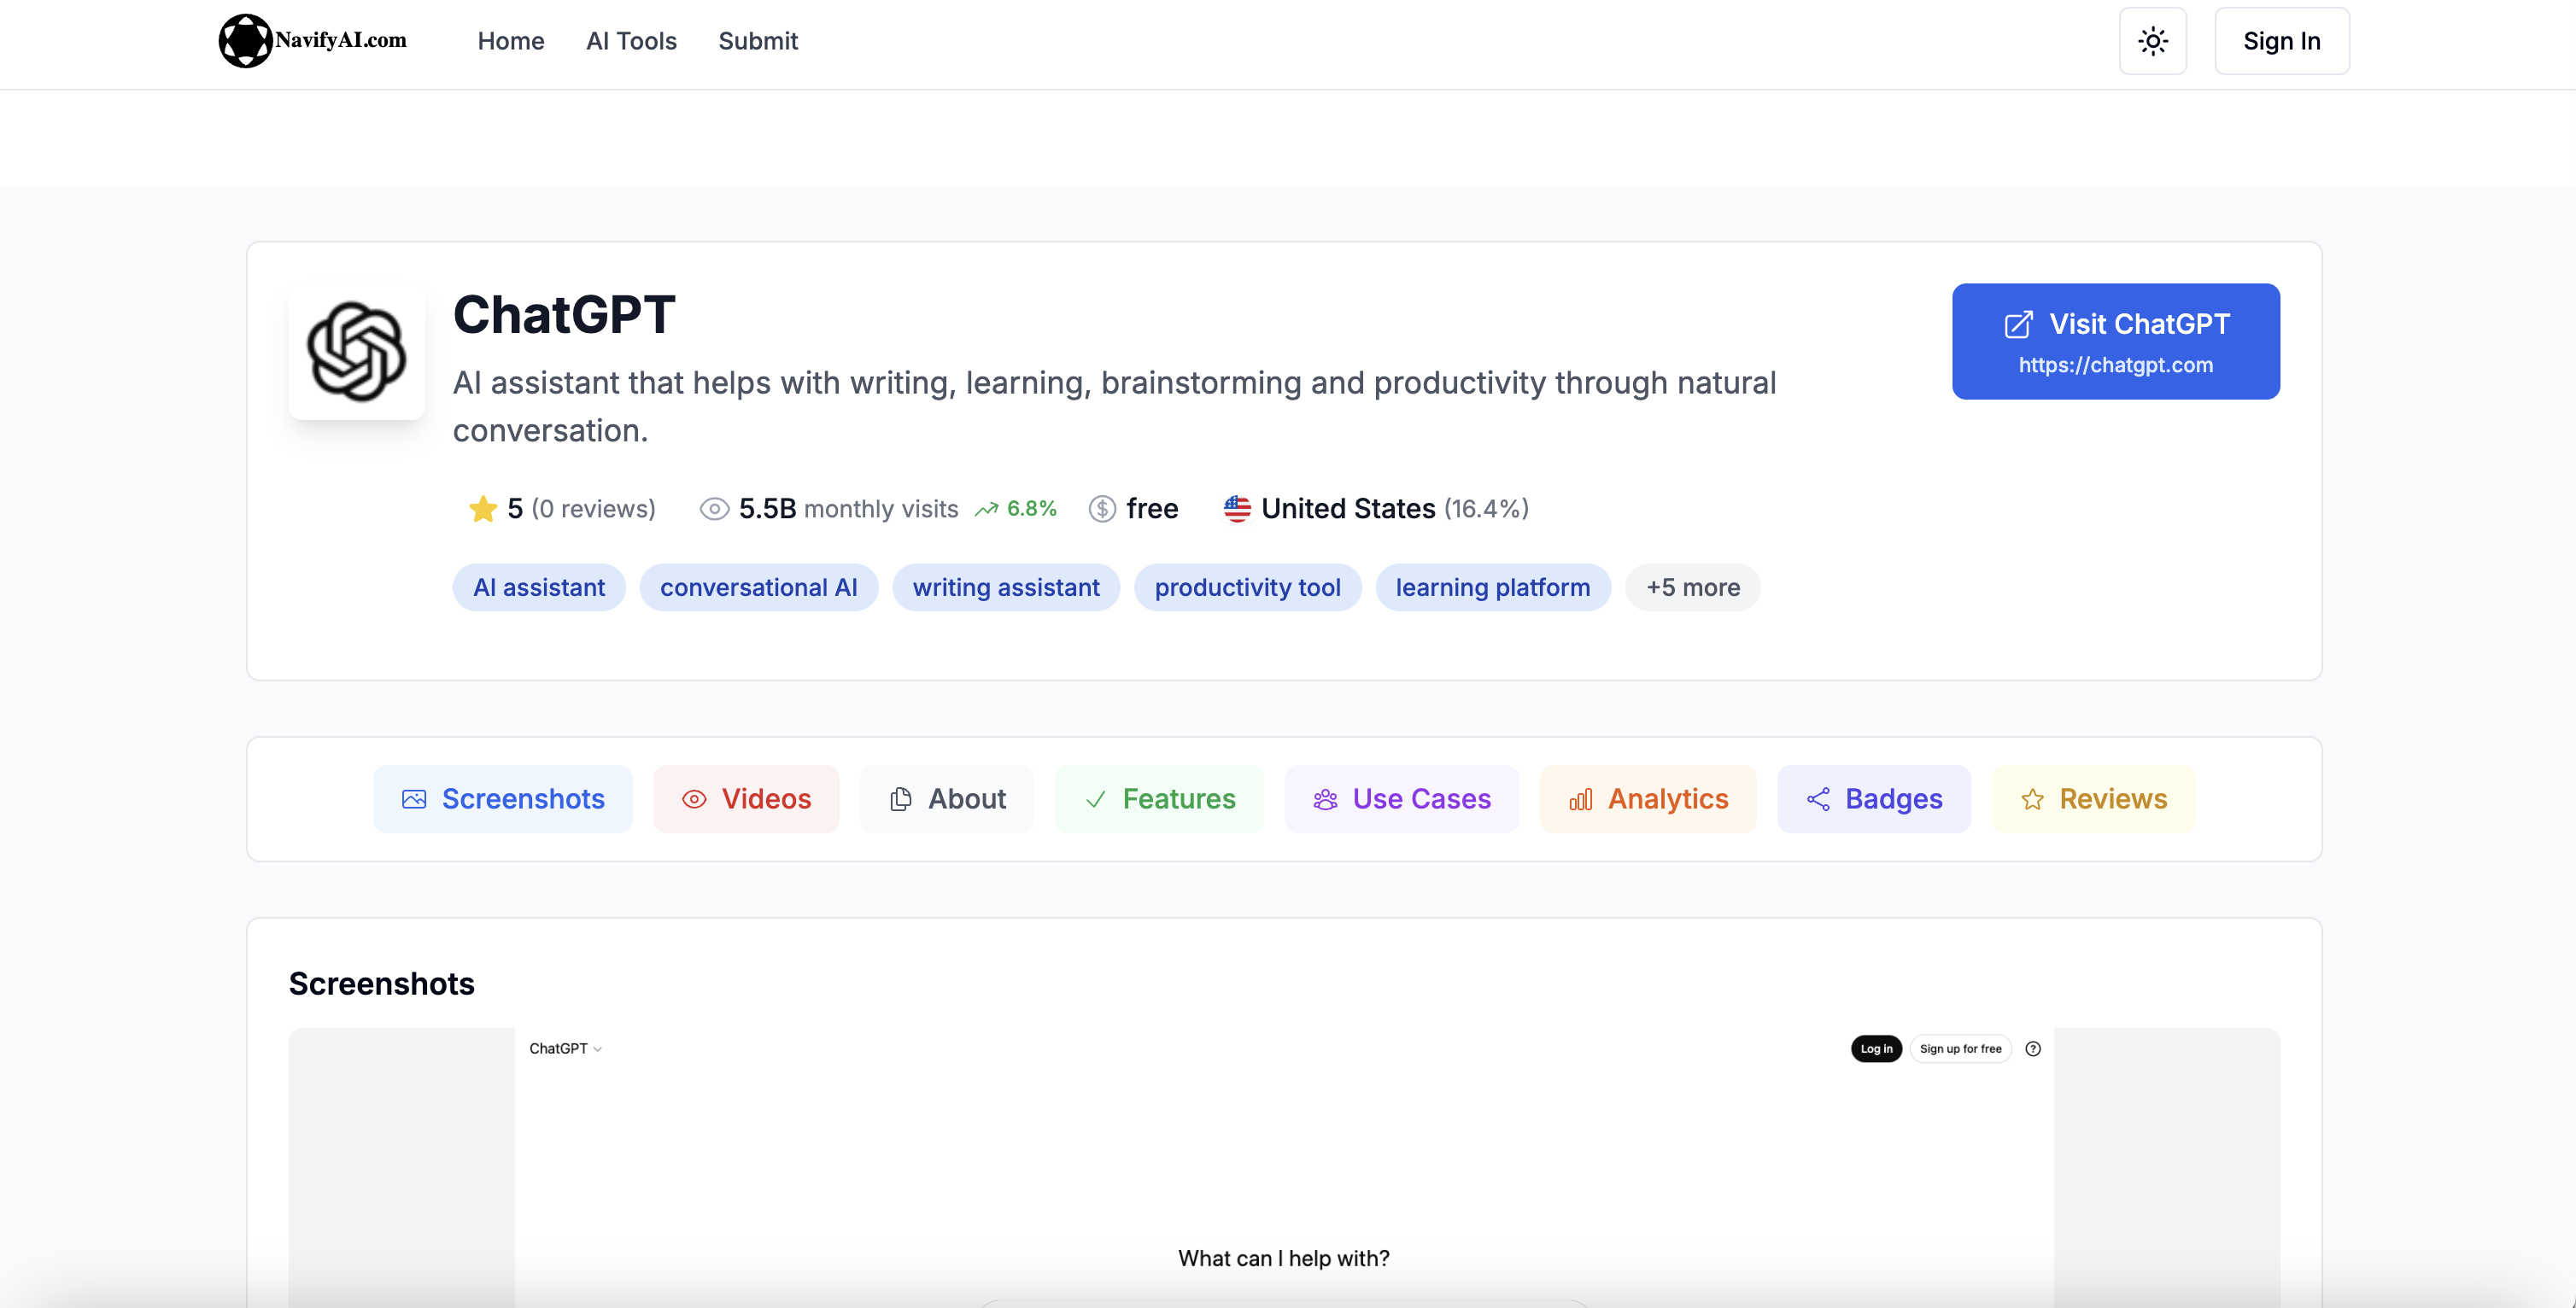This screenshot has width=2576, height=1308.
Task: Click the people icon on Use Cases tab
Action: (x=1325, y=799)
